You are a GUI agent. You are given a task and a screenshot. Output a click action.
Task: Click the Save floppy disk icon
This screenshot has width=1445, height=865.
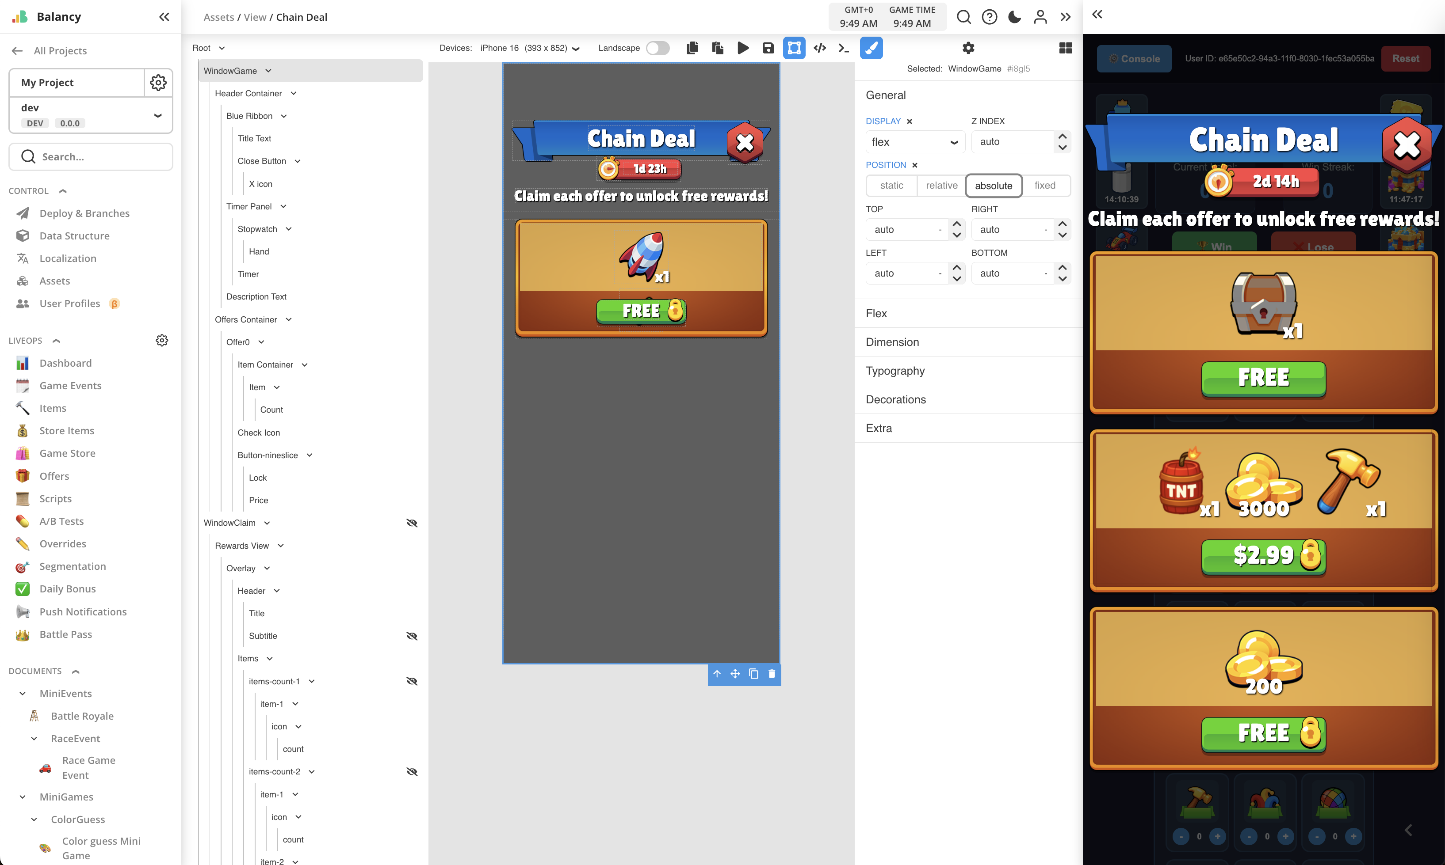pos(768,48)
